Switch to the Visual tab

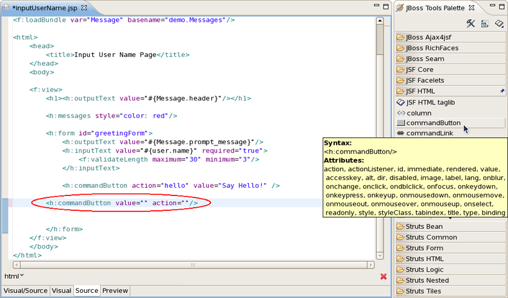[x=62, y=290]
